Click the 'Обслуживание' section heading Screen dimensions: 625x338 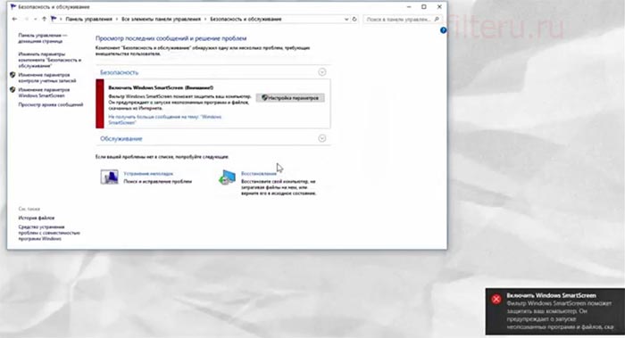[121, 138]
